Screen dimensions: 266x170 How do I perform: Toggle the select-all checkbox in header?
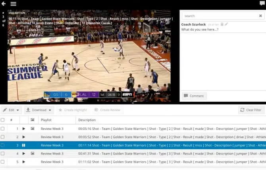click(2, 120)
